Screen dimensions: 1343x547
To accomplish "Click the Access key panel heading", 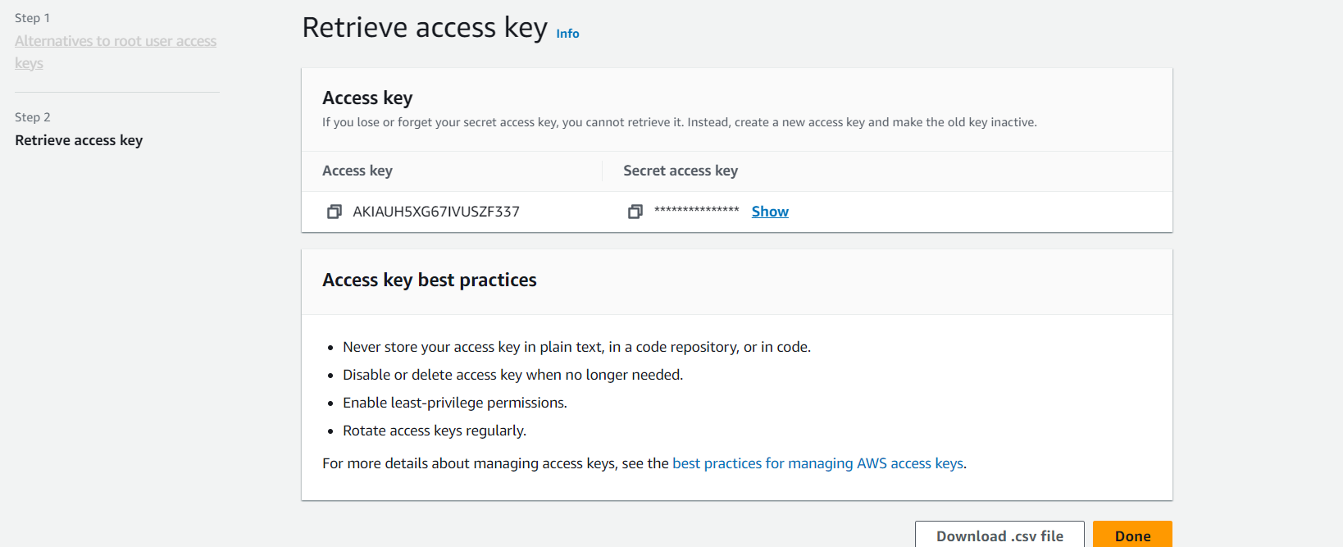I will pos(367,98).
